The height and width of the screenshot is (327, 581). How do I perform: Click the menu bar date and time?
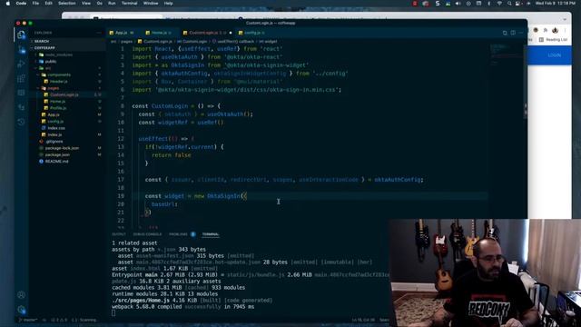pos(556,4)
